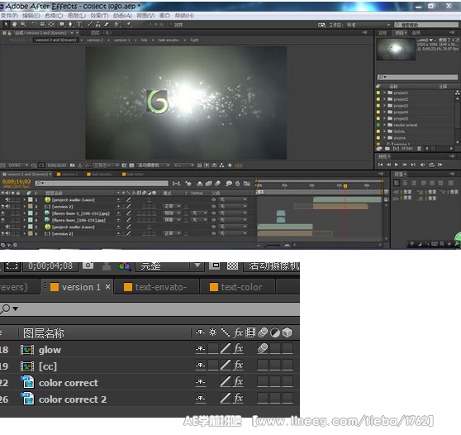The height and width of the screenshot is (435, 461).
Task: Select the Brush tool
Action: click(90, 24)
